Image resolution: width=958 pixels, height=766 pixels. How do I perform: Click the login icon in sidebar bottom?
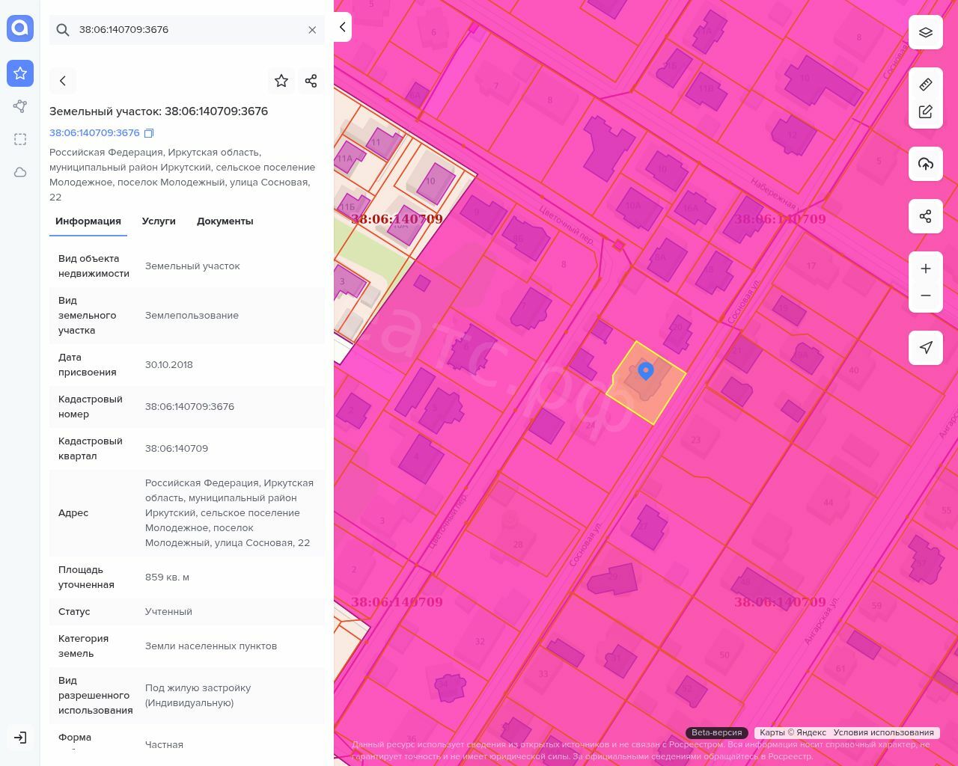coord(20,738)
